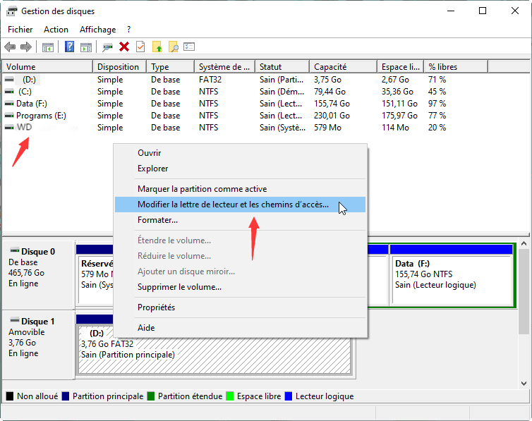
Task: Open the Affichage menu
Action: point(97,30)
